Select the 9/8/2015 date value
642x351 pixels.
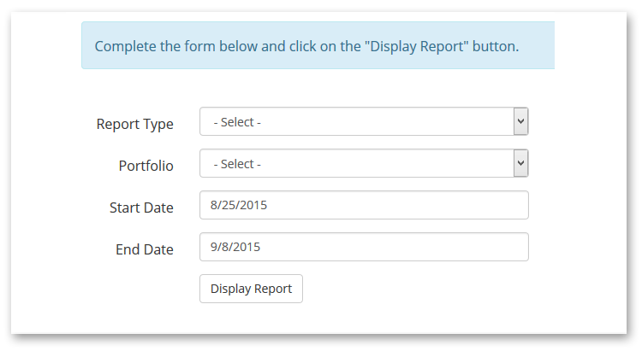click(235, 247)
